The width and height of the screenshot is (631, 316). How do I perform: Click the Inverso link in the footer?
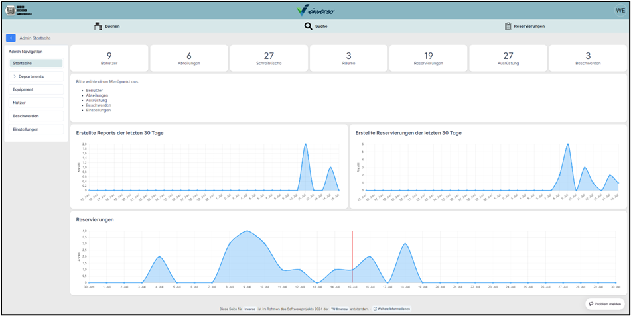249,309
